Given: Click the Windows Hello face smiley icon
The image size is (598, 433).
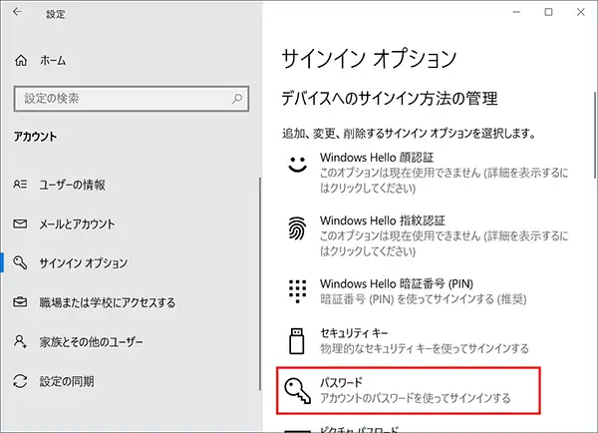Looking at the screenshot, I should (x=297, y=165).
